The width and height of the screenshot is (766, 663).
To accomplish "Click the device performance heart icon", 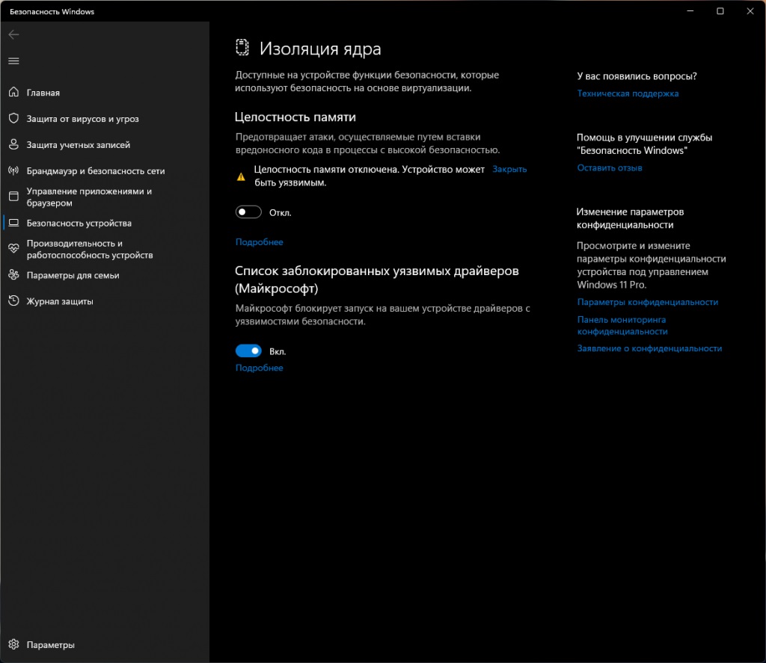I will 13,249.
